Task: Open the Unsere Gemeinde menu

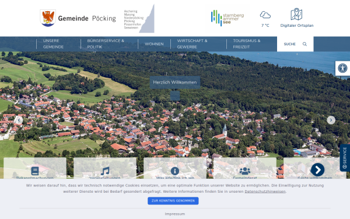Action: pos(53,44)
